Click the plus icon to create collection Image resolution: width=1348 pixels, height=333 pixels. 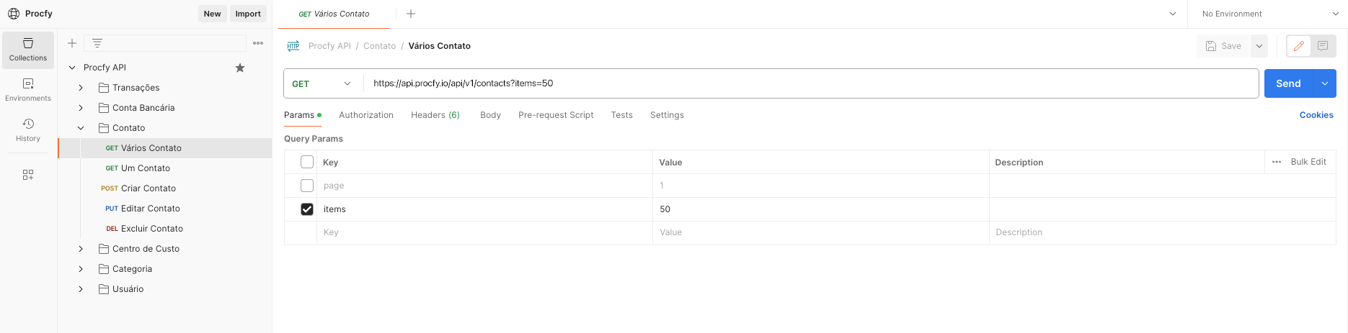pos(72,43)
